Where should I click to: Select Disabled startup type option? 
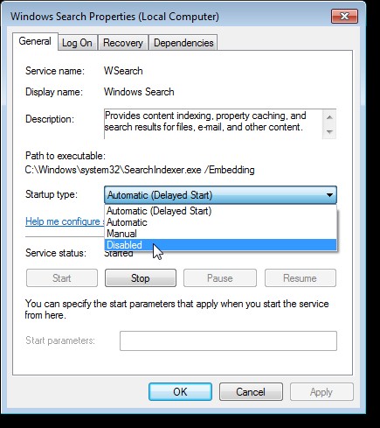[x=220, y=245]
